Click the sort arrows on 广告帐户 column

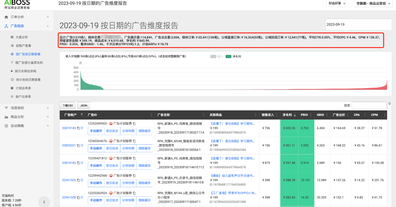point(82,115)
